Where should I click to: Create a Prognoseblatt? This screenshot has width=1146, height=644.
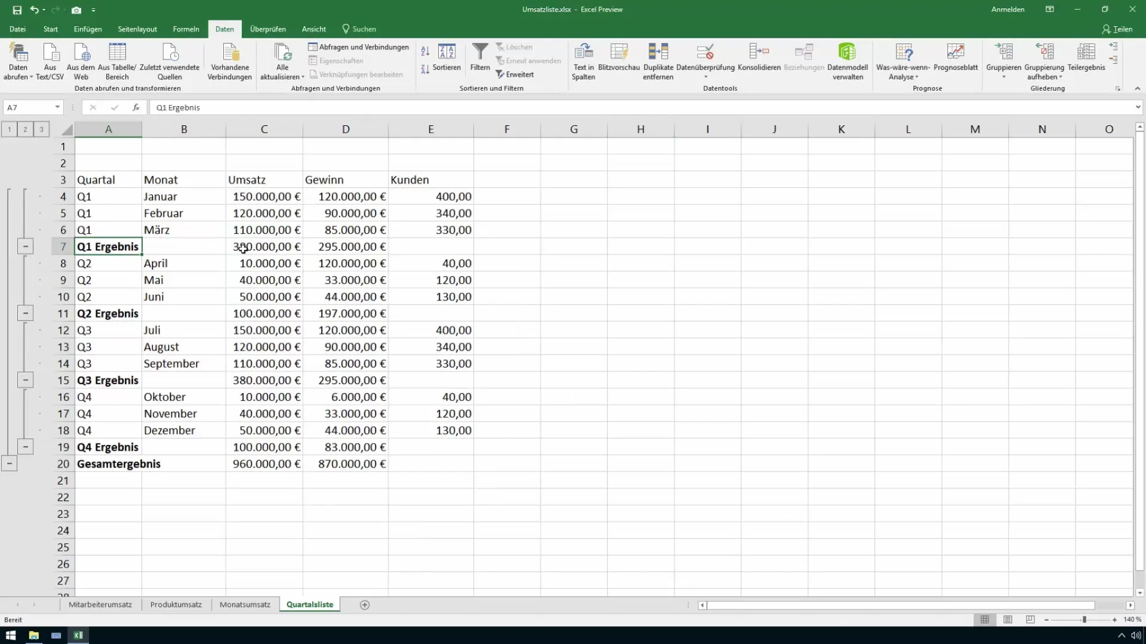[956, 57]
